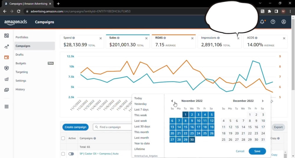Remove the Sales metric card
Viewport: 295px width, 158px height.
coord(146,38)
